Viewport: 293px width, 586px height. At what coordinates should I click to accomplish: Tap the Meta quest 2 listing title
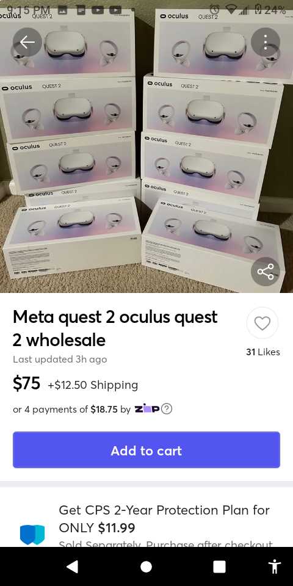(115, 328)
